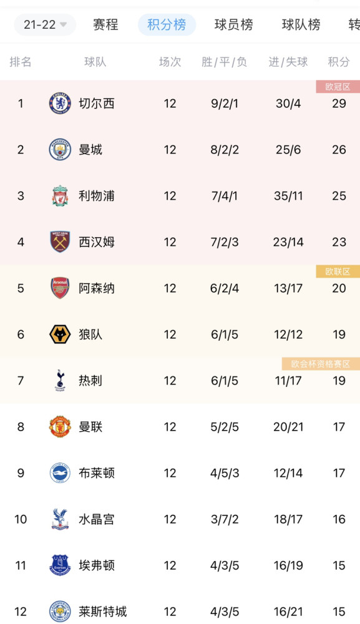The width and height of the screenshot is (360, 624).
Task: Tap the Arsenal crest icon
Action: tap(60, 288)
